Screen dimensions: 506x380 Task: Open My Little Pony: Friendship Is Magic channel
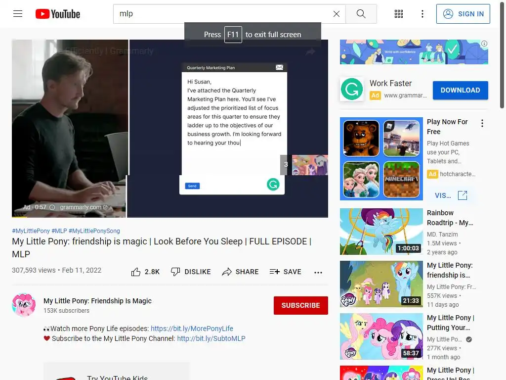pyautogui.click(x=97, y=301)
